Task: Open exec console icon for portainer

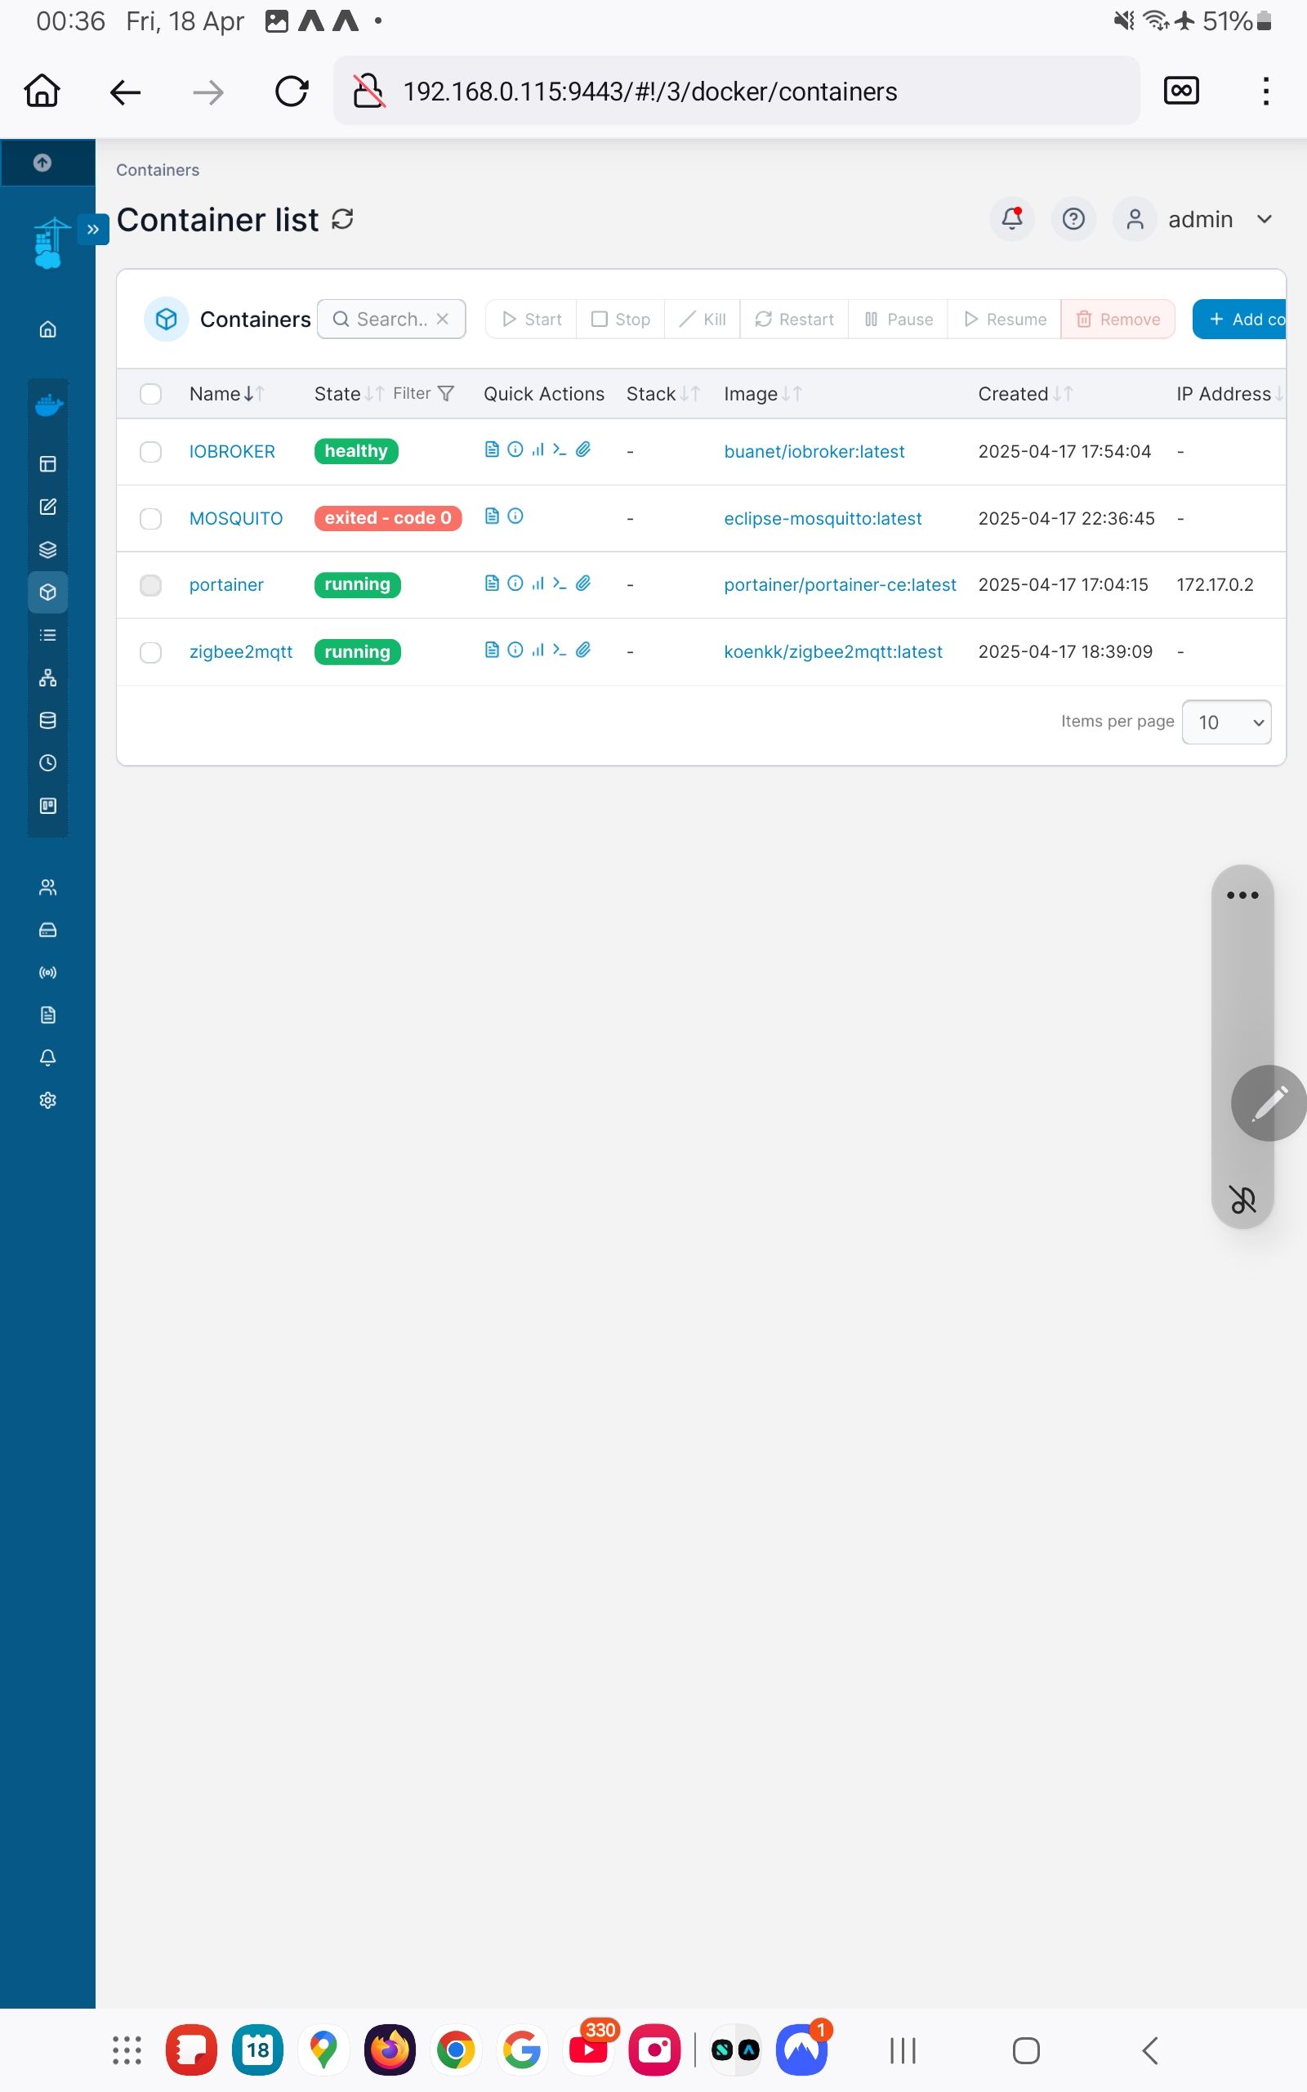Action: [x=560, y=583]
